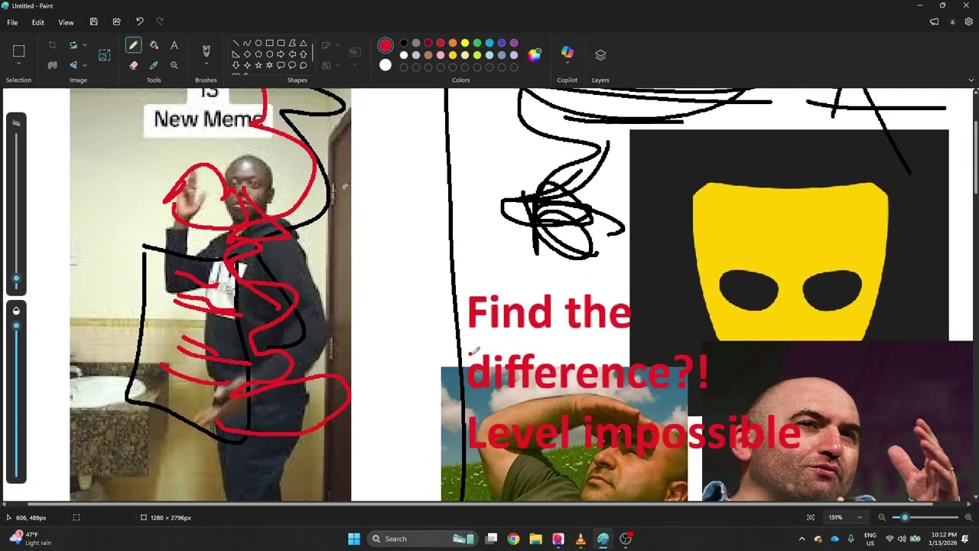Open VLC media player from taskbar
The width and height of the screenshot is (979, 551).
pos(581,539)
